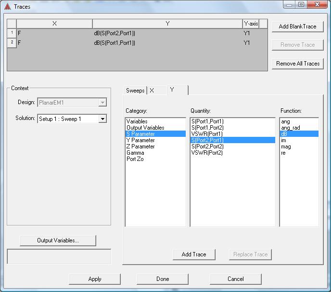Close the Traces window
This screenshot has width=331, height=292.
317,5
